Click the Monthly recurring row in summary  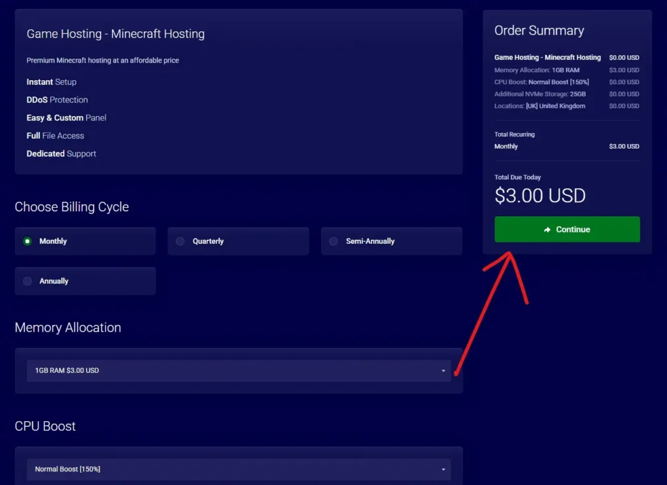pyautogui.click(x=567, y=146)
